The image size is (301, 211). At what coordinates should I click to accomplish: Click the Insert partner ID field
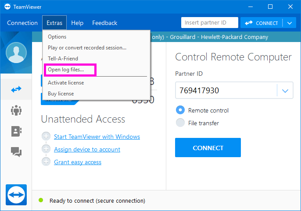point(209,23)
